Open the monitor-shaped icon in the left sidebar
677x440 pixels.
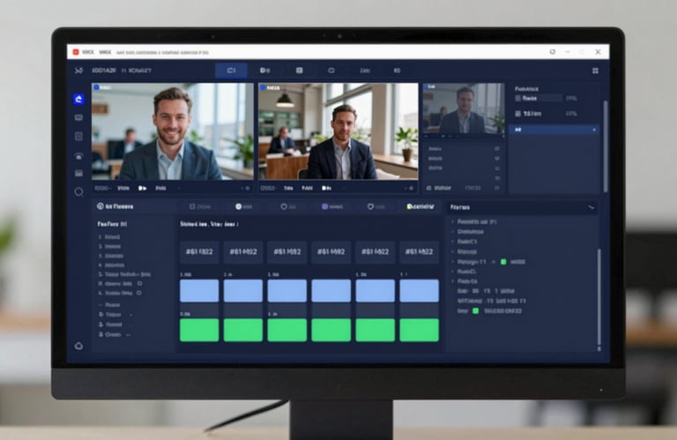pos(78,117)
